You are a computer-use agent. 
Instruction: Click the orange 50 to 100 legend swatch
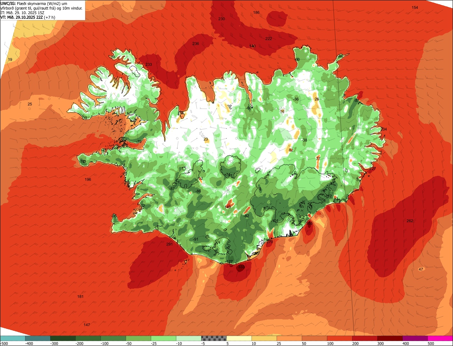click(x=315, y=338)
